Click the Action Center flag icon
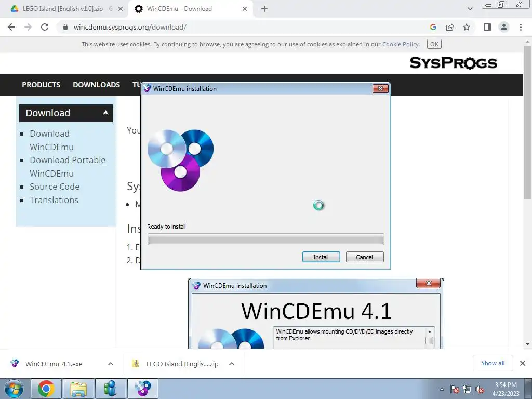The image size is (532, 399). coord(455,389)
